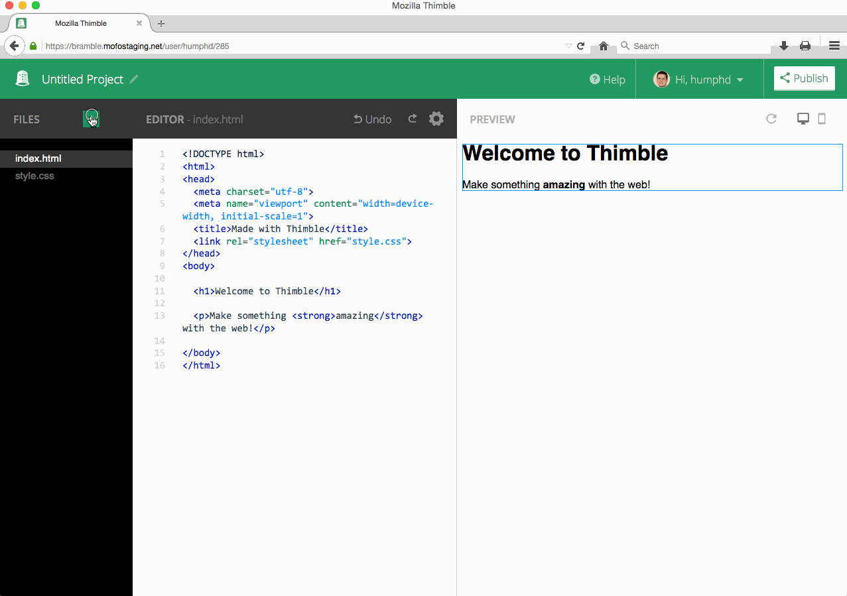Screen dimensions: 847x596
Task: Click the add-file button beside FILES
Action: point(92,119)
